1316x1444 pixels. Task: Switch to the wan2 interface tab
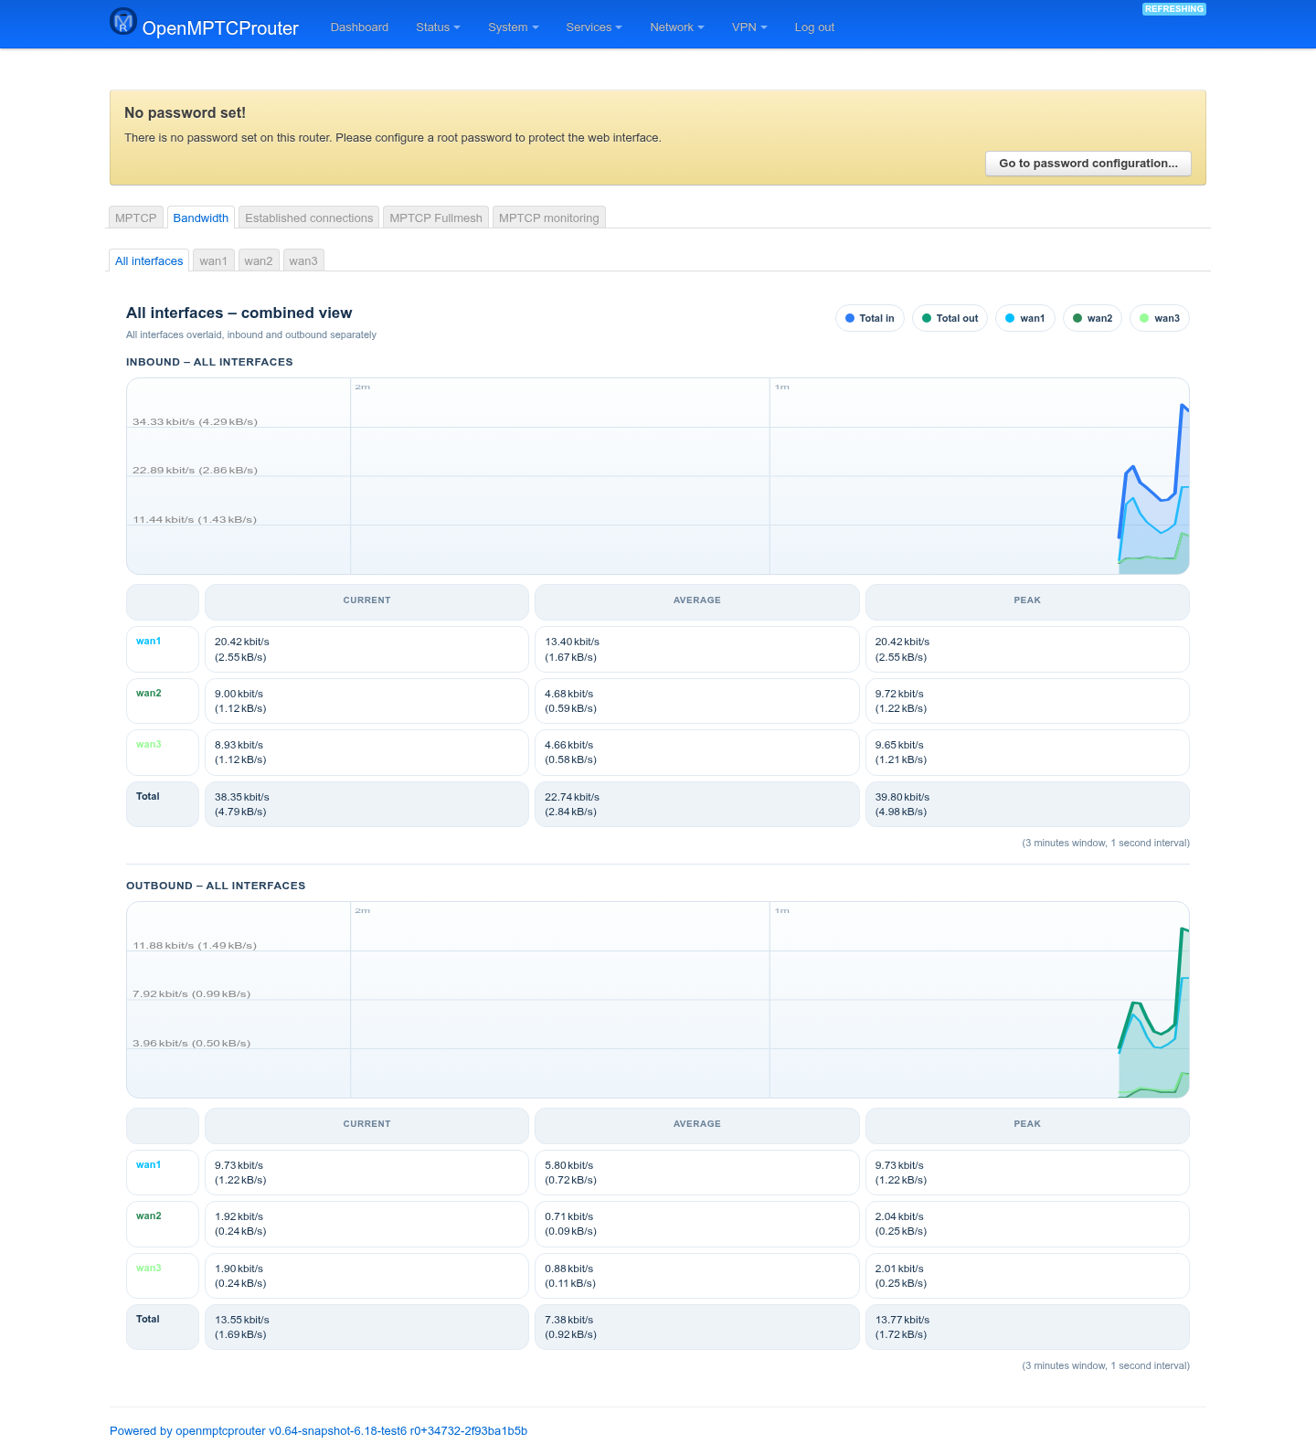tap(259, 260)
